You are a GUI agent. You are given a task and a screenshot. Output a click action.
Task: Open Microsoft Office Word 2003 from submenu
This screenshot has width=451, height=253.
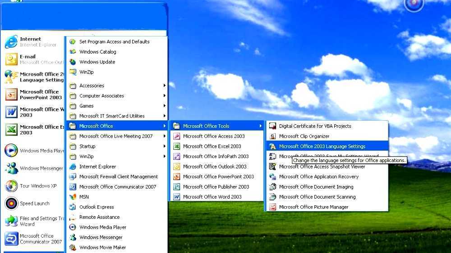(217, 197)
